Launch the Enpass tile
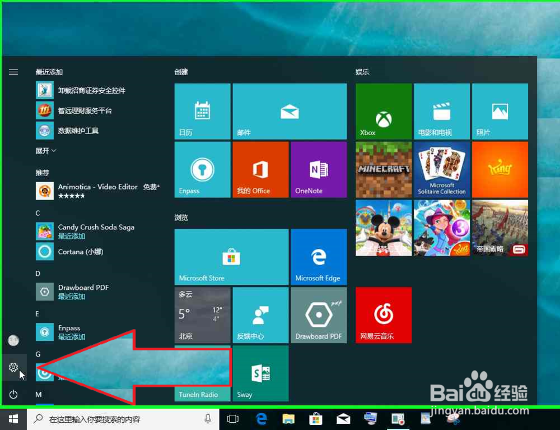Viewport: 560px width, 430px height. coord(203,169)
